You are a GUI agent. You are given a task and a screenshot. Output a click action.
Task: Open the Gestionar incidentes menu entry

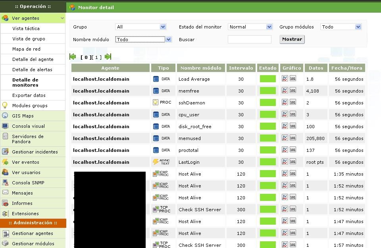35,152
